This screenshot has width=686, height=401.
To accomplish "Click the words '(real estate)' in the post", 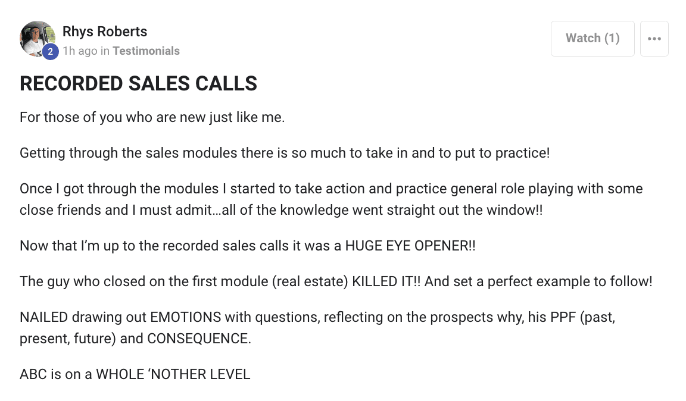I will (x=310, y=281).
